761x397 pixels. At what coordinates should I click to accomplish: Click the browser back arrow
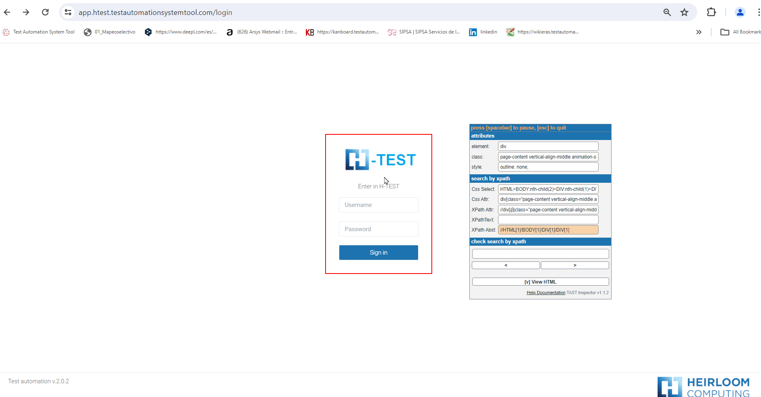point(7,12)
